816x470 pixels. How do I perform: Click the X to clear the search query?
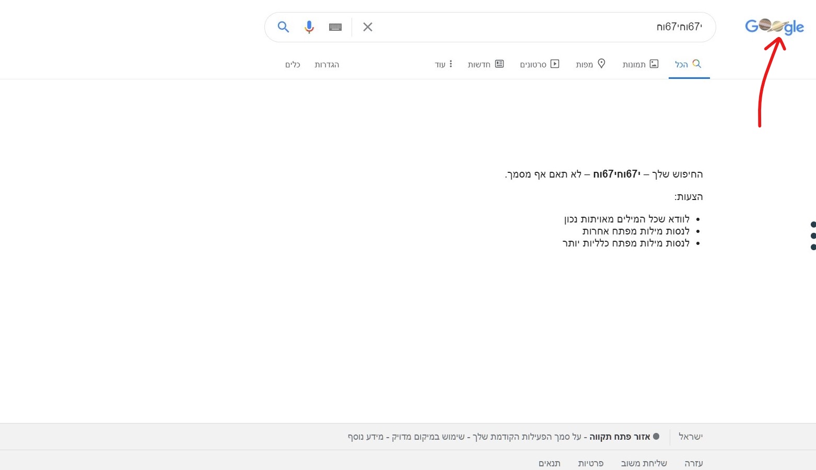pos(367,27)
